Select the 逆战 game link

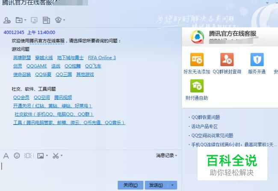click(56, 66)
